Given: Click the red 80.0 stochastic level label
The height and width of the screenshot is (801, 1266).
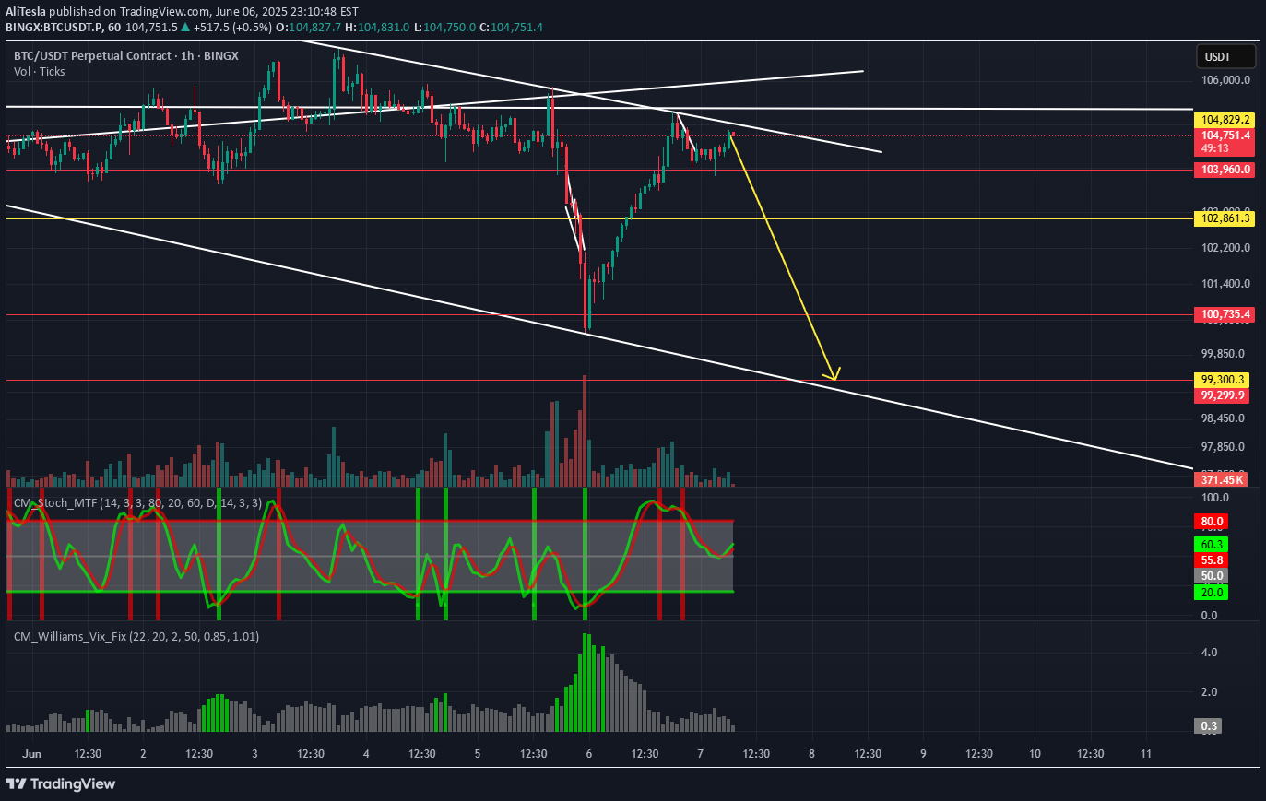Looking at the screenshot, I should 1212,522.
